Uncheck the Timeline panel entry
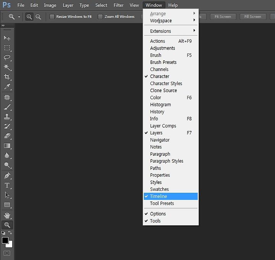 [171, 196]
